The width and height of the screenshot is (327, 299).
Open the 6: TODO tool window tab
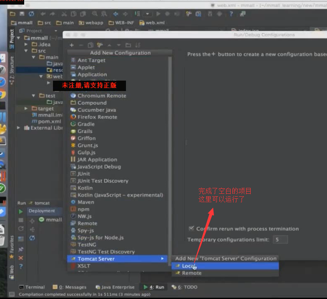pos(184,287)
